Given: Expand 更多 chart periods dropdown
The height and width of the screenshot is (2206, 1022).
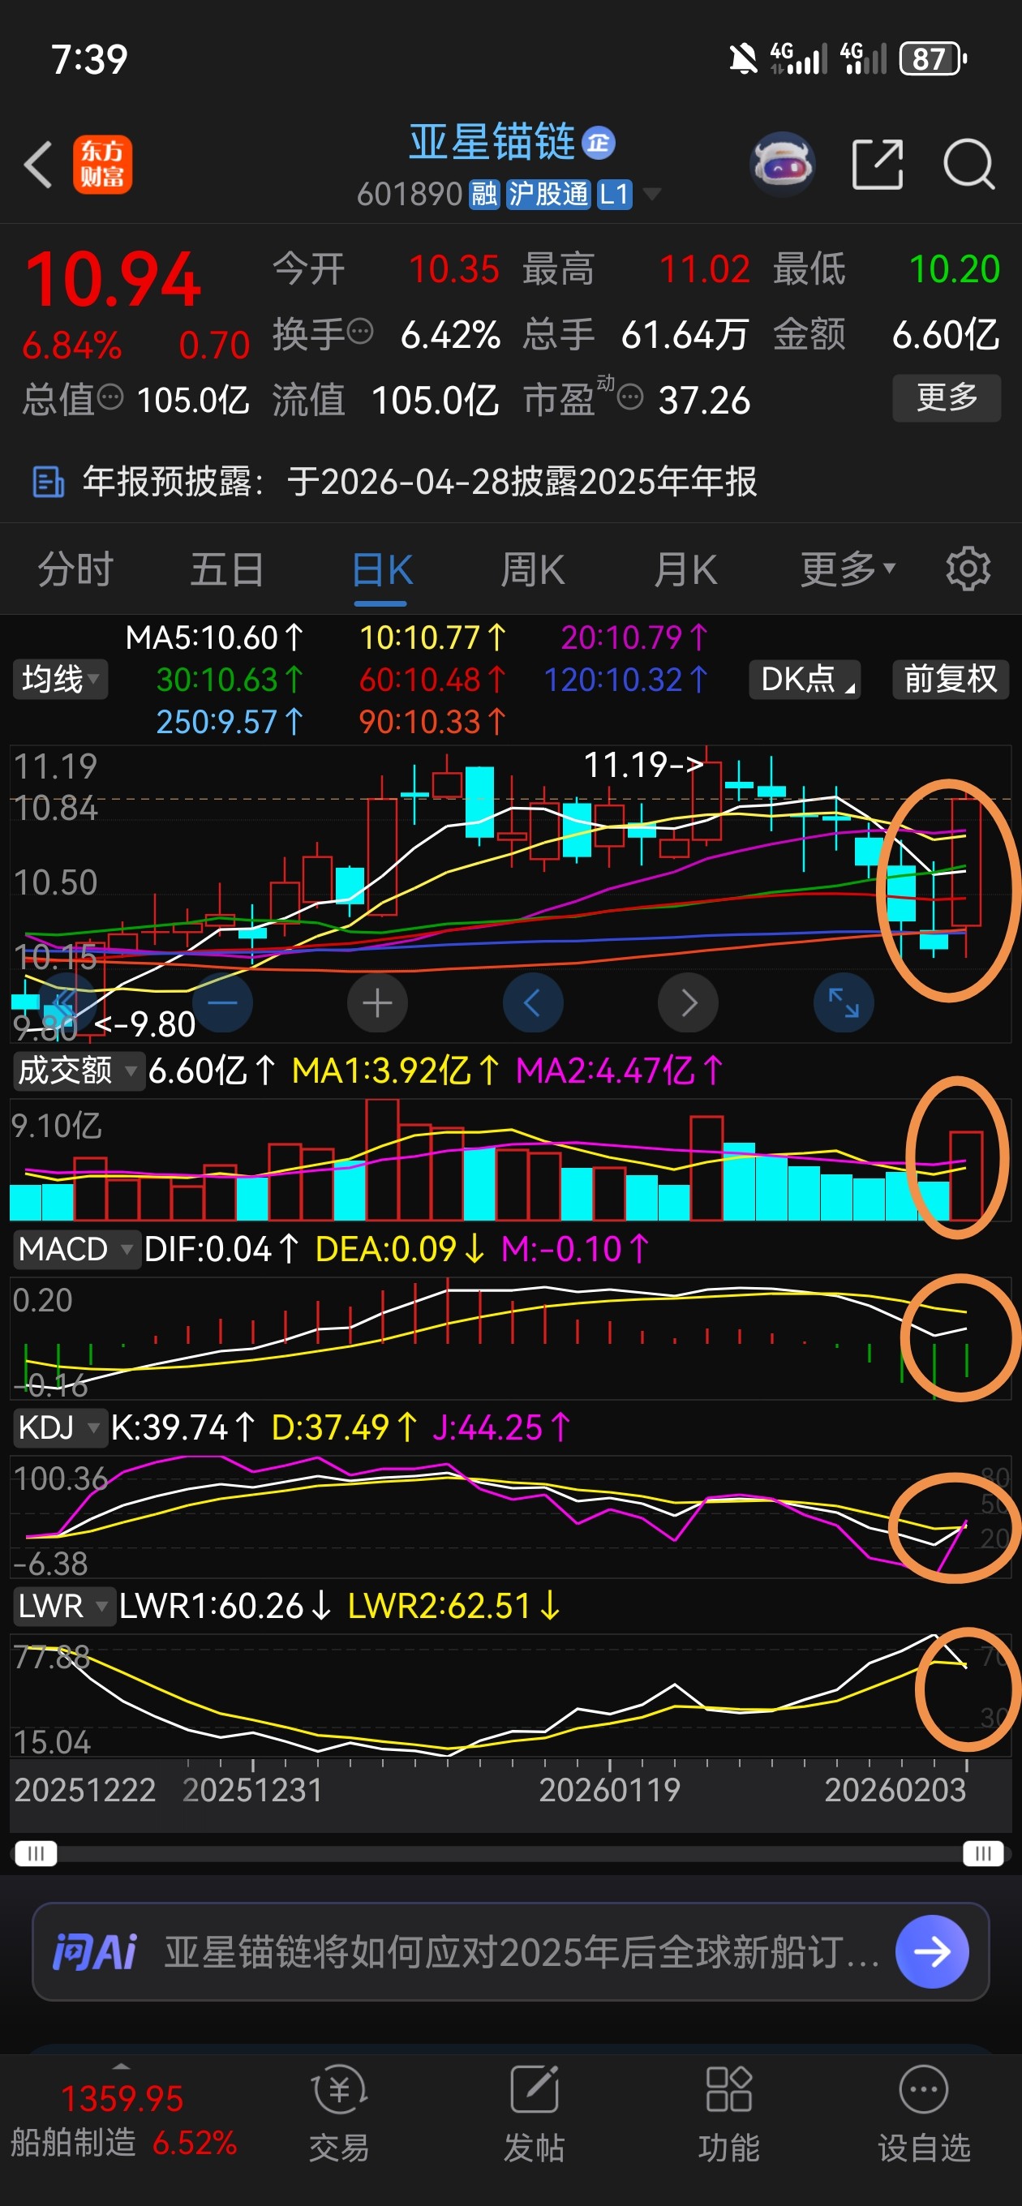Looking at the screenshot, I should pyautogui.click(x=848, y=569).
